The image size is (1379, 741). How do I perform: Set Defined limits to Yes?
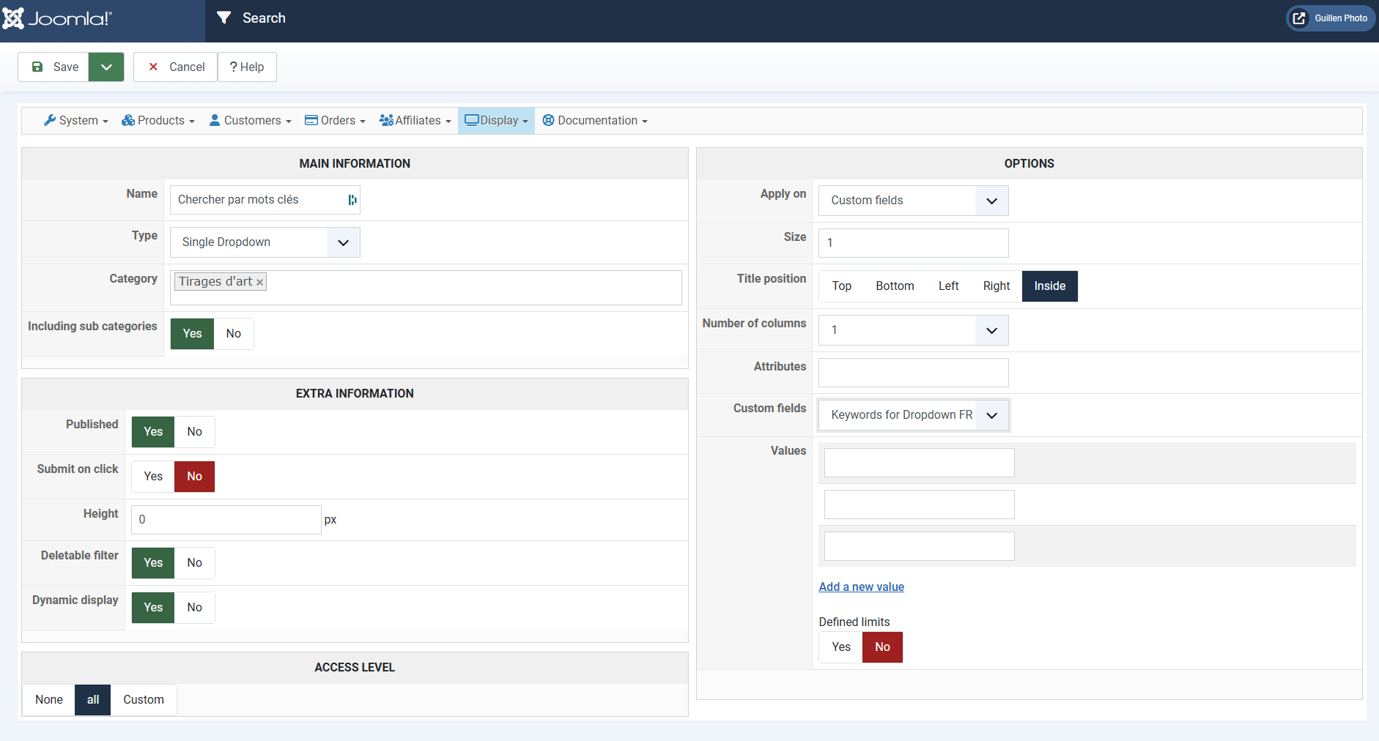841,647
